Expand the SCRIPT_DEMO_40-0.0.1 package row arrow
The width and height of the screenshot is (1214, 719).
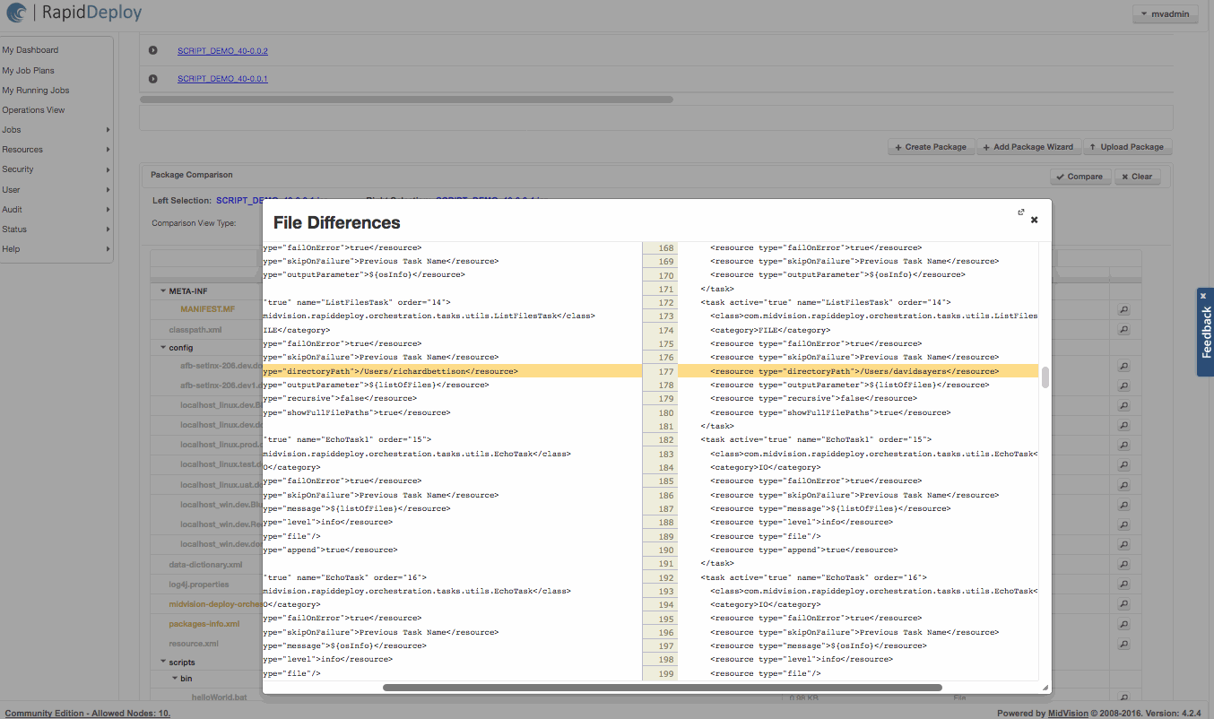click(x=153, y=79)
